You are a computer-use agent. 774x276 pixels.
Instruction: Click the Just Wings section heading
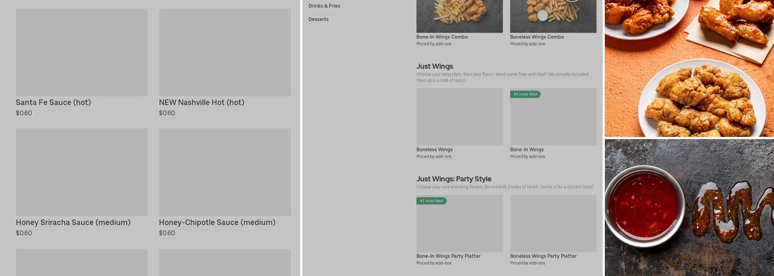(435, 66)
